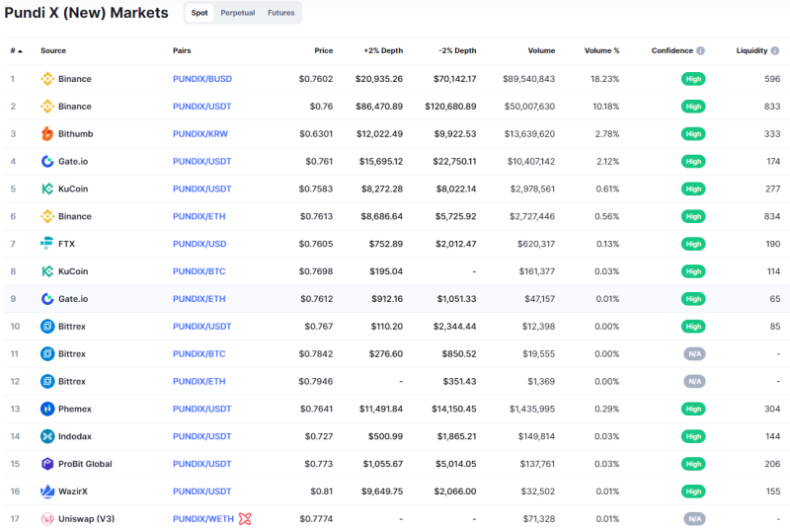
Task: Open KuCoin PUNDIX/USDT pair in row 5
Action: coord(202,189)
